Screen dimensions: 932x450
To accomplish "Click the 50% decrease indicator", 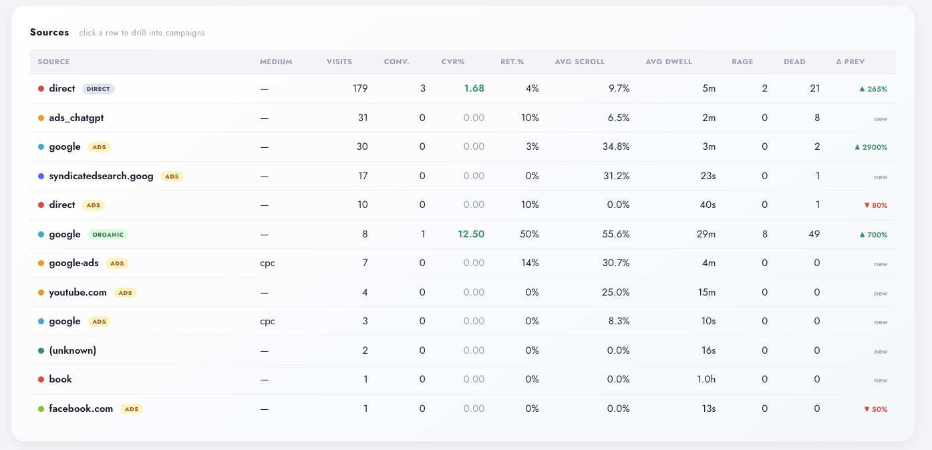I will coord(875,409).
